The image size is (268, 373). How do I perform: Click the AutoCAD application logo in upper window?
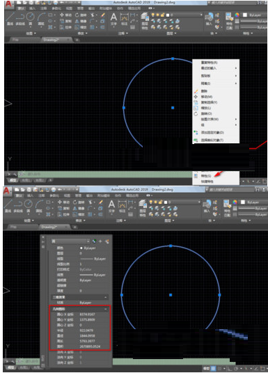[8, 3]
